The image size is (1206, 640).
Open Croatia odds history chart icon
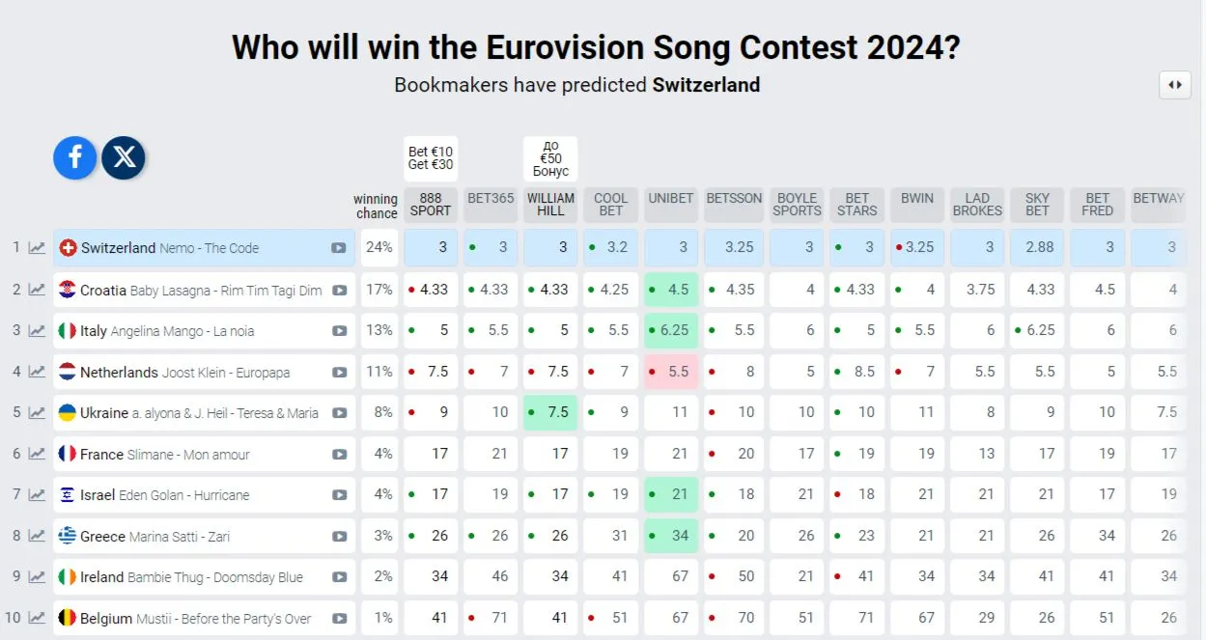(x=37, y=290)
